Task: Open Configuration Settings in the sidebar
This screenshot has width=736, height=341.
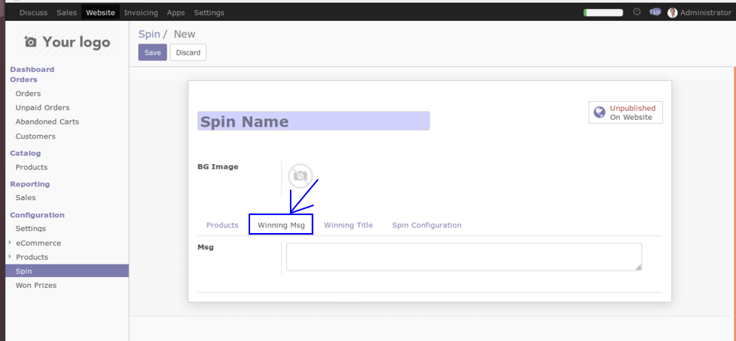Action: click(x=31, y=229)
